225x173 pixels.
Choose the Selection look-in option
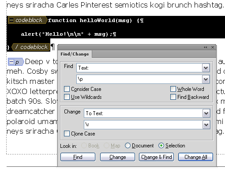point(161,146)
